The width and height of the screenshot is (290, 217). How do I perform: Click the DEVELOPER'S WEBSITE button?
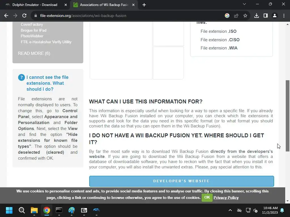click(182, 181)
